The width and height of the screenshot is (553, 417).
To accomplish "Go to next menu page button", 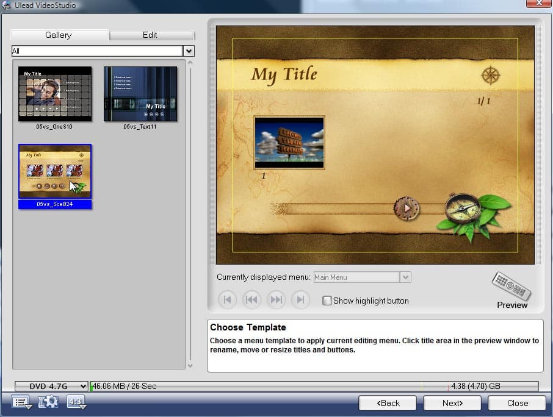I will pyautogui.click(x=276, y=300).
